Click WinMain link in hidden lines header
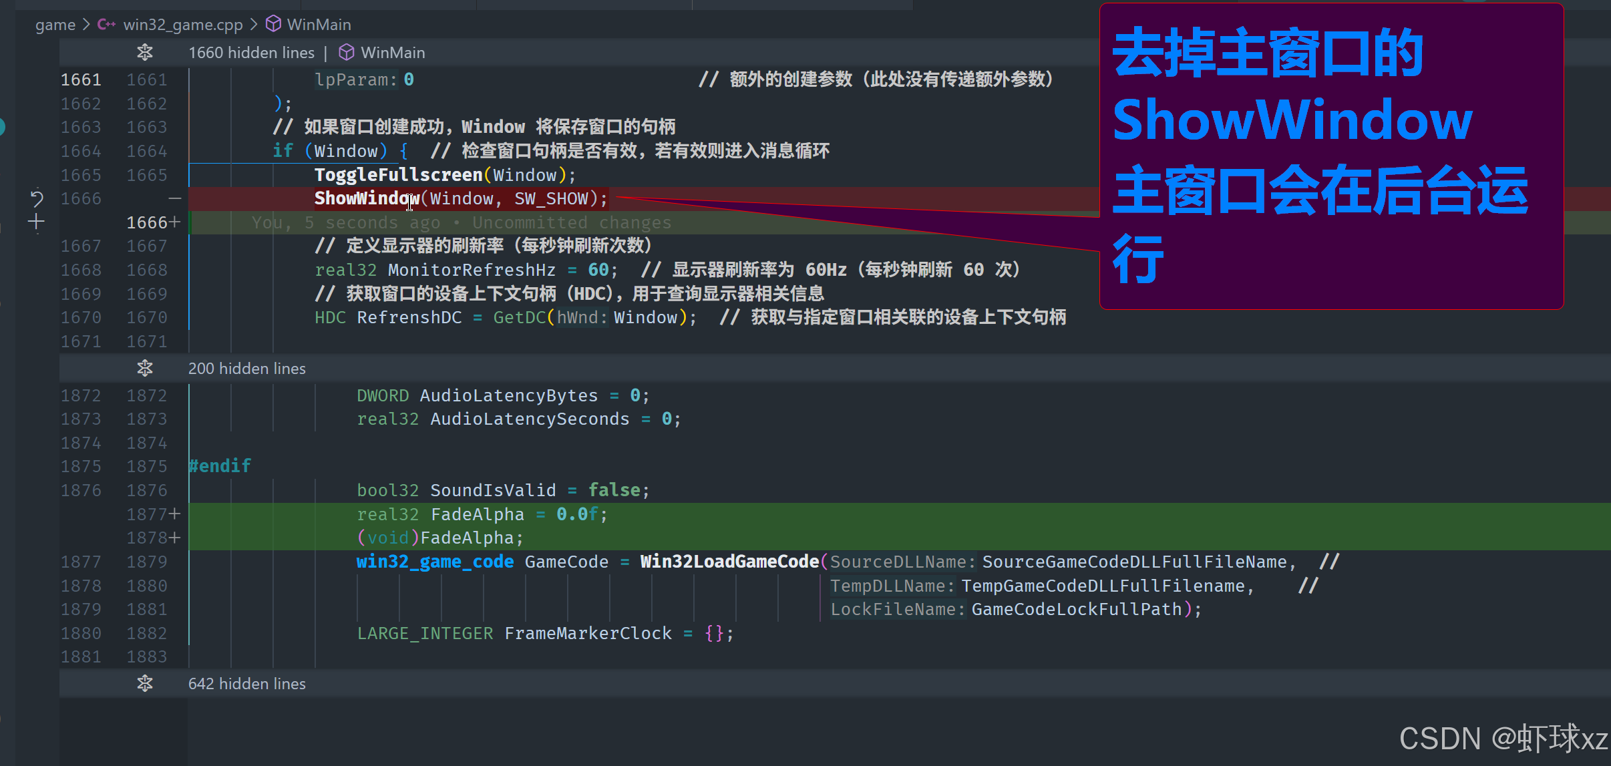Image resolution: width=1611 pixels, height=766 pixels. [393, 52]
